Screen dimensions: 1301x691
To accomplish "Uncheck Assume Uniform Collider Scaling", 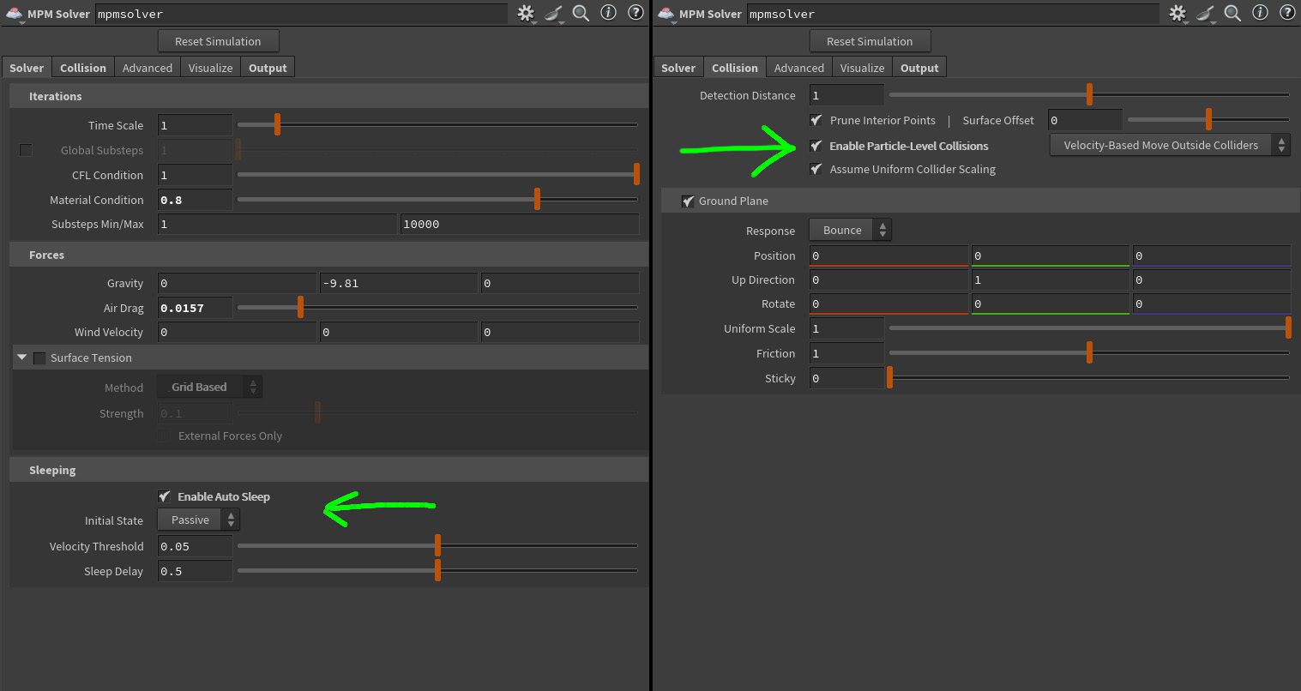I will point(816,169).
